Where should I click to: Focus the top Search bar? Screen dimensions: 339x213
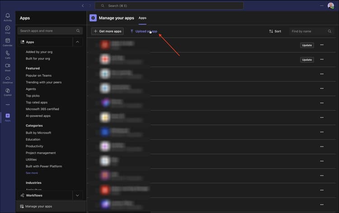click(x=169, y=5)
